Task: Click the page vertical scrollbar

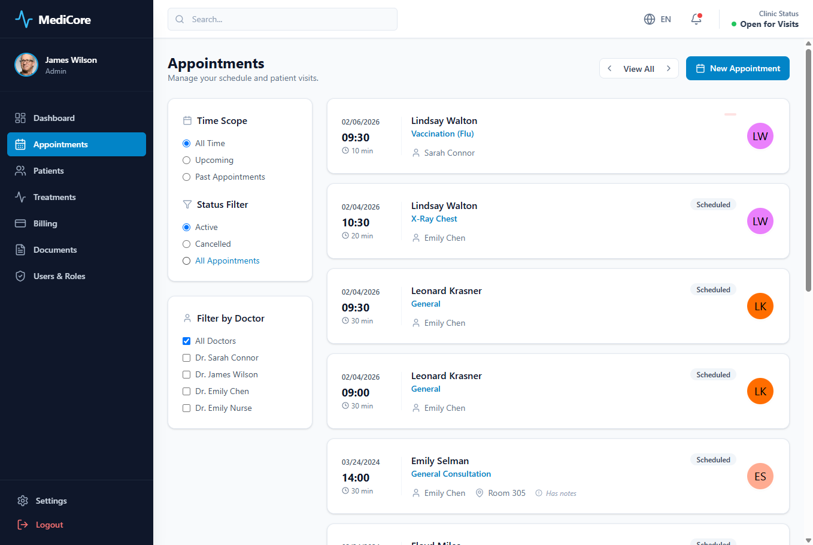Action: pyautogui.click(x=808, y=170)
